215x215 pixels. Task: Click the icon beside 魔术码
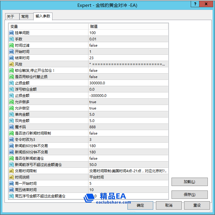(11, 127)
